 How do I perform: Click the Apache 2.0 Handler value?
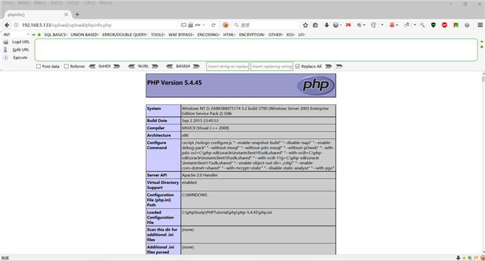[x=200, y=175]
